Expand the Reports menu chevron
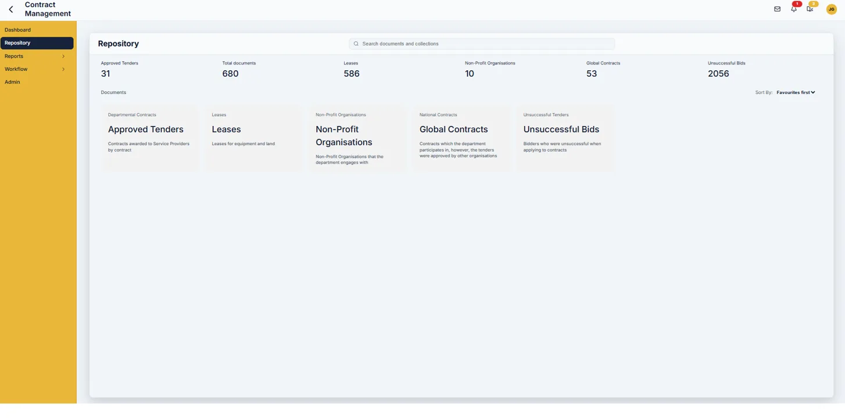Viewport: 845px width, 418px height. coord(63,56)
